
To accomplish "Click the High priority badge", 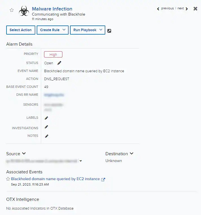I will (53, 54).
